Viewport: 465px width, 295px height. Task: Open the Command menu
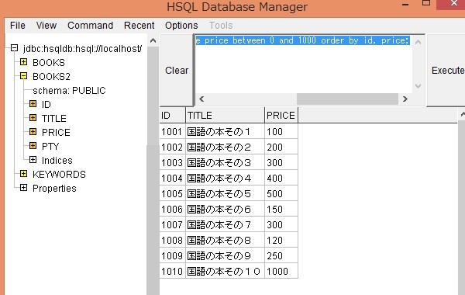click(x=90, y=26)
